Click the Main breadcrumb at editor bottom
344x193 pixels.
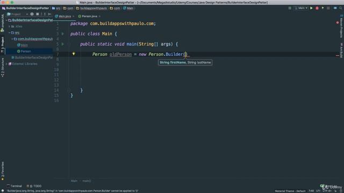point(74,181)
